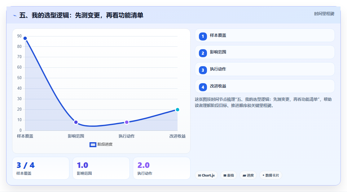This screenshot has height=192, width=347.
Task: Select the 影响范围 data point on the curve
Action: (x=76, y=122)
